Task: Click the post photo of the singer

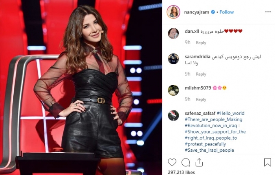Action: 81,87
